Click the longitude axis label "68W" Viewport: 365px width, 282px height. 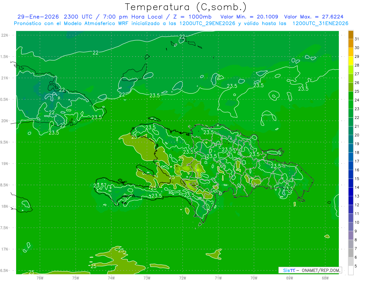(x=325, y=278)
